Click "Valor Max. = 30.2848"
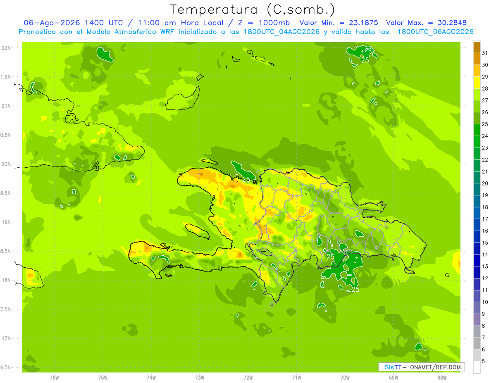 click(427, 23)
